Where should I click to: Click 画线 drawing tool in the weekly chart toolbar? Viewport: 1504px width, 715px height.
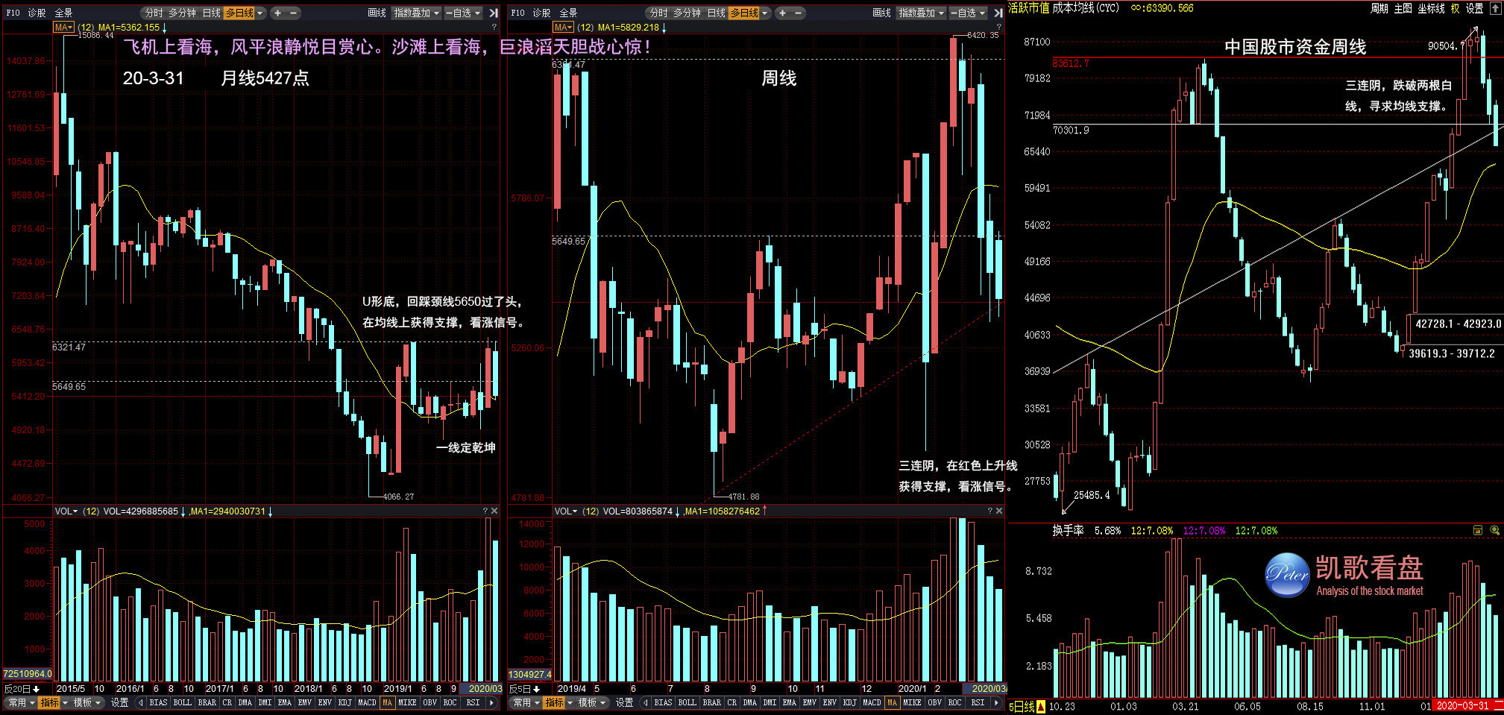881,13
